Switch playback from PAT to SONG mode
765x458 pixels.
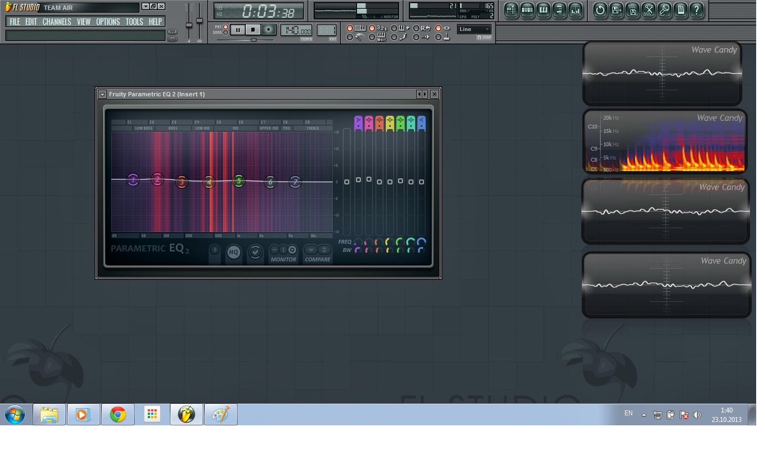tap(225, 31)
